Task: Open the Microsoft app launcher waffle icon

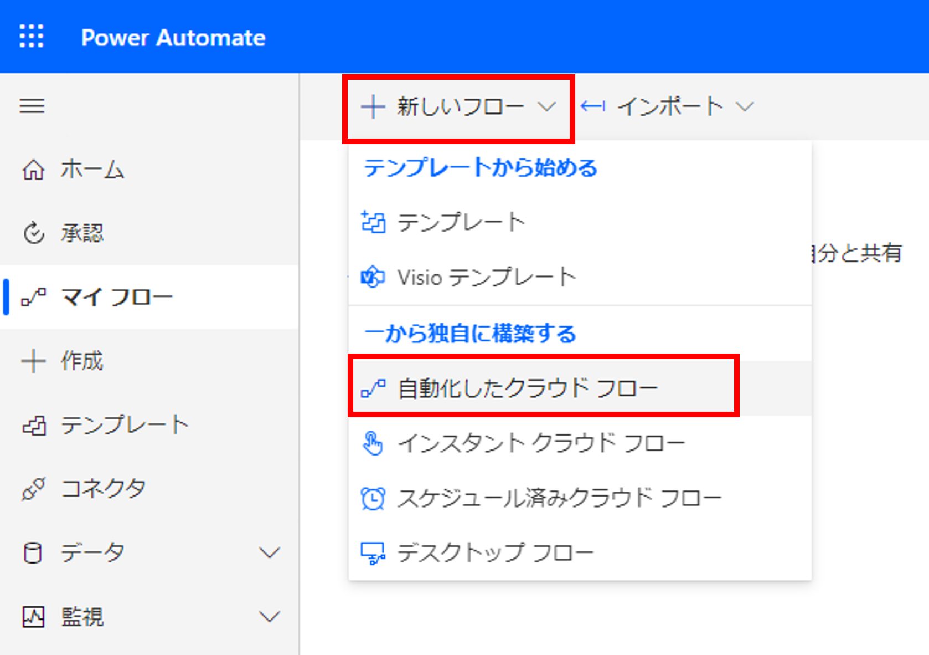Action: click(32, 37)
